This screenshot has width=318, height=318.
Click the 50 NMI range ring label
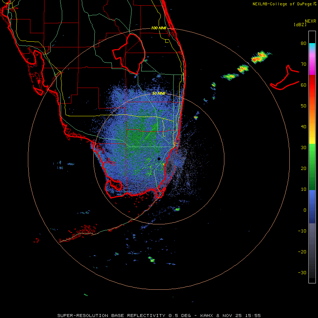click(x=159, y=94)
